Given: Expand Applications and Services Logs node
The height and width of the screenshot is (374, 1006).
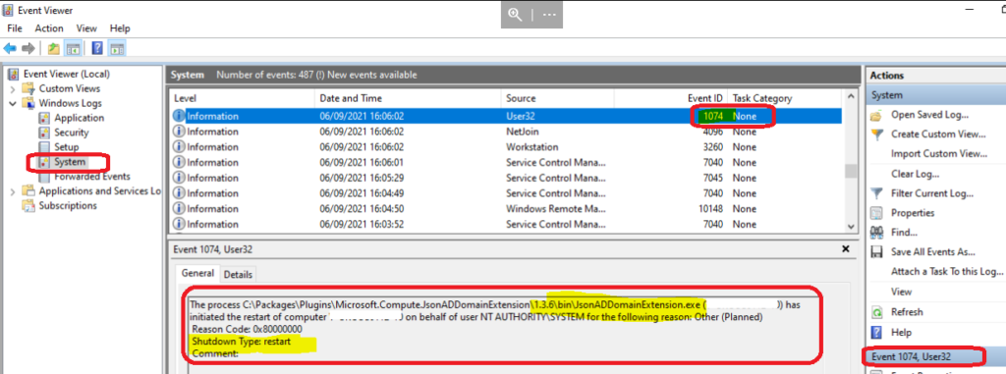Looking at the screenshot, I should pyautogui.click(x=13, y=191).
